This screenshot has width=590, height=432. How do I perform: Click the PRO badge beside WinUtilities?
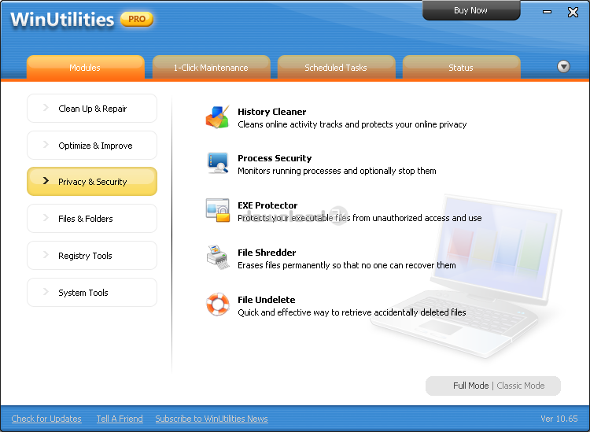137,19
